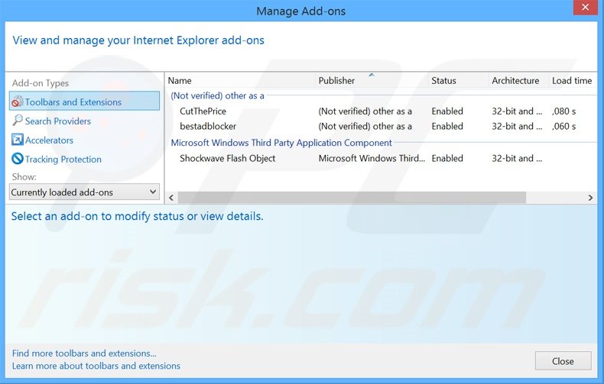Open Find more toolbars and extensions link
Viewport: 604px width, 384px height.
[x=84, y=353]
